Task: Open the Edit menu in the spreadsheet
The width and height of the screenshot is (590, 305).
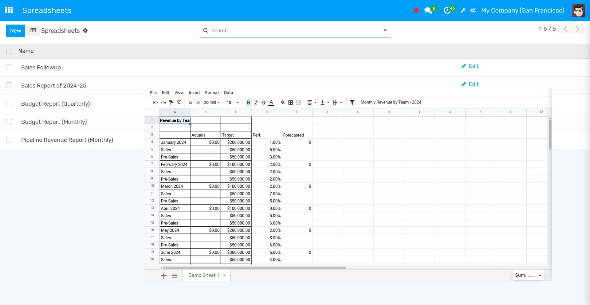Action: point(166,92)
